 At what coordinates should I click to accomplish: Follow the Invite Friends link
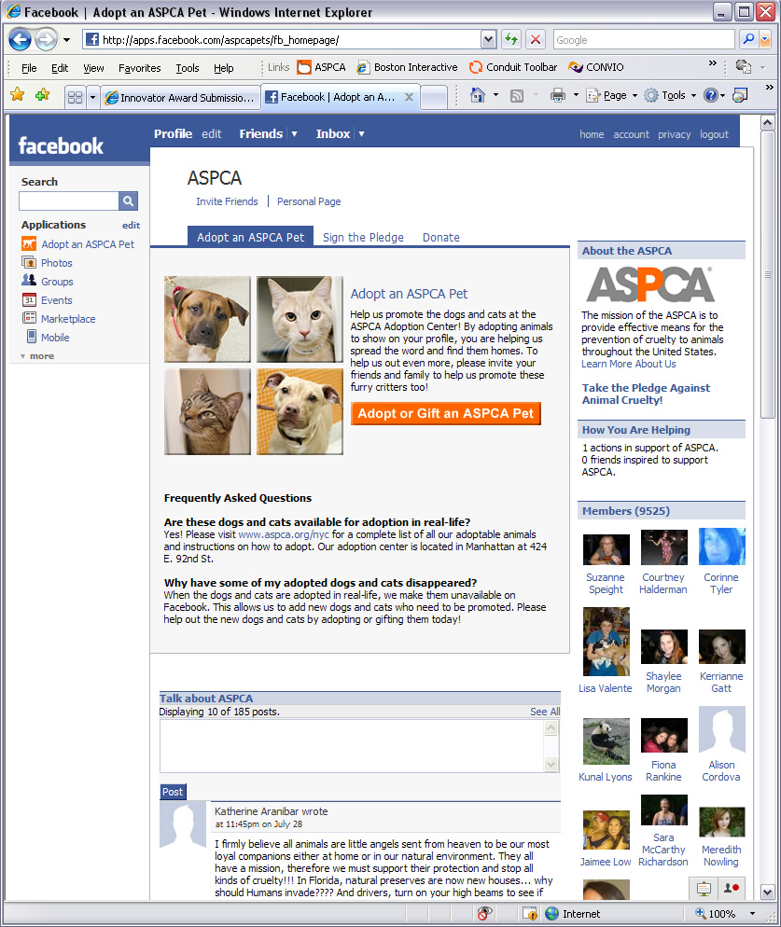pos(227,201)
